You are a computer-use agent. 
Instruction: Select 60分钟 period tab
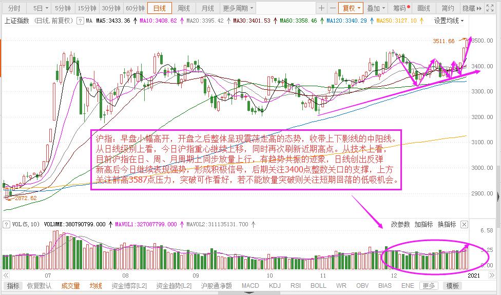click(135, 8)
